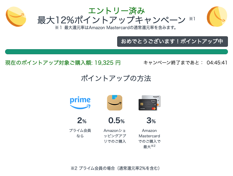Click the おめでとうございます！ポイントアップ中 banner

173,41
